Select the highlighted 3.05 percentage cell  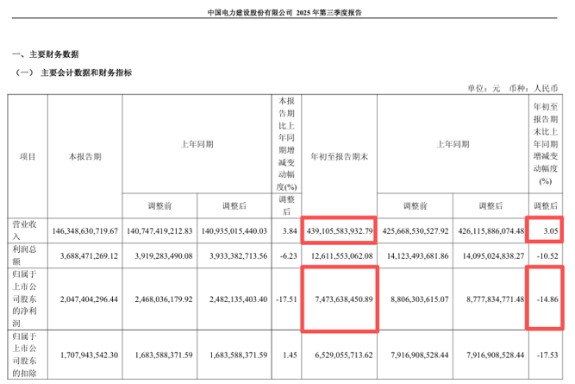click(x=545, y=231)
